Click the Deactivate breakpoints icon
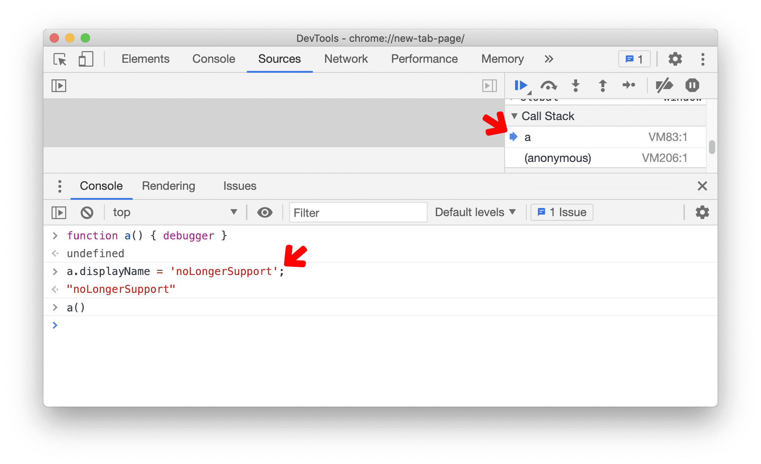The height and width of the screenshot is (464, 761). pyautogui.click(x=664, y=85)
